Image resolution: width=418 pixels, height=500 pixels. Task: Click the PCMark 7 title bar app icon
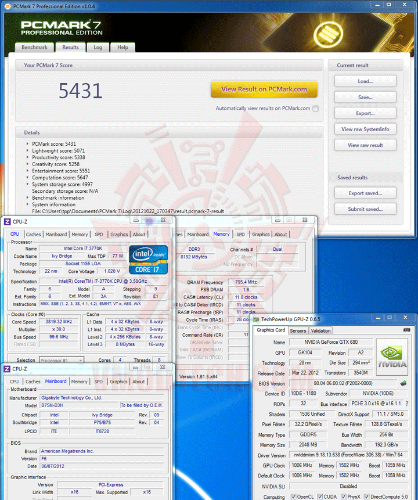[x=8, y=6]
